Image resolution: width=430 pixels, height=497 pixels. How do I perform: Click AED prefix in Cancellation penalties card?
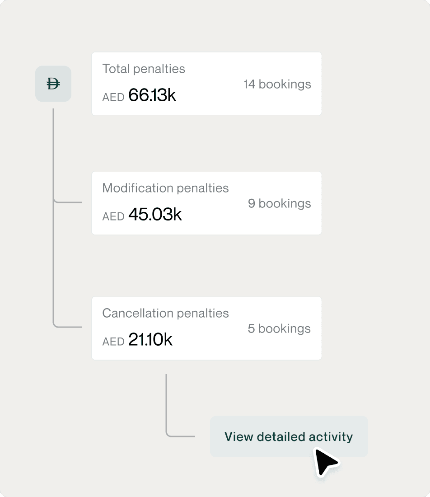113,342
